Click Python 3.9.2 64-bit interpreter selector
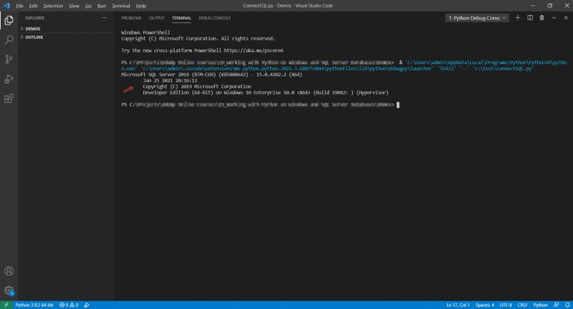Screen dimensions: 573x309 pyautogui.click(x=34, y=305)
